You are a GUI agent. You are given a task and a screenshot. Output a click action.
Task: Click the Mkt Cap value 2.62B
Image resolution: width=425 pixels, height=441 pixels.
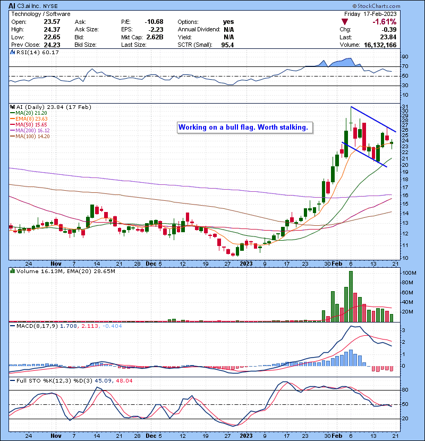tap(155, 37)
